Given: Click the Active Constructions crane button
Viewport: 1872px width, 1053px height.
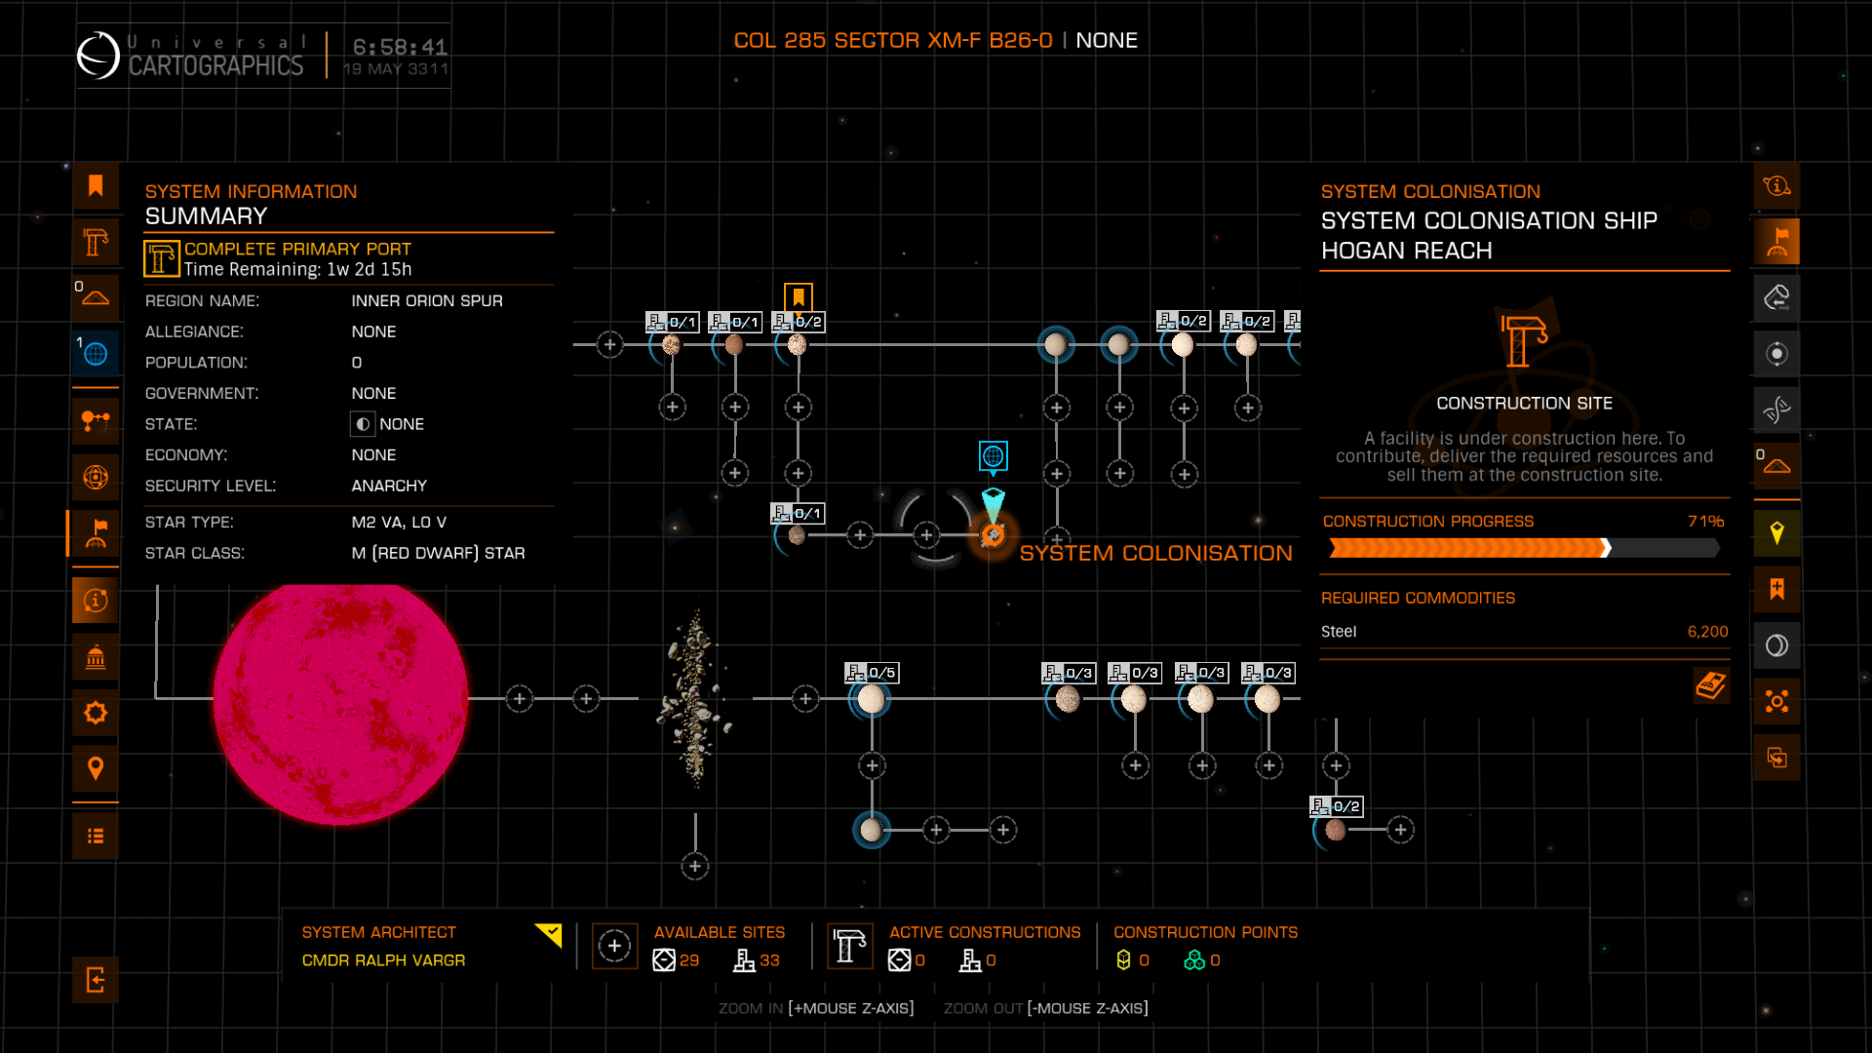Looking at the screenshot, I should [850, 946].
